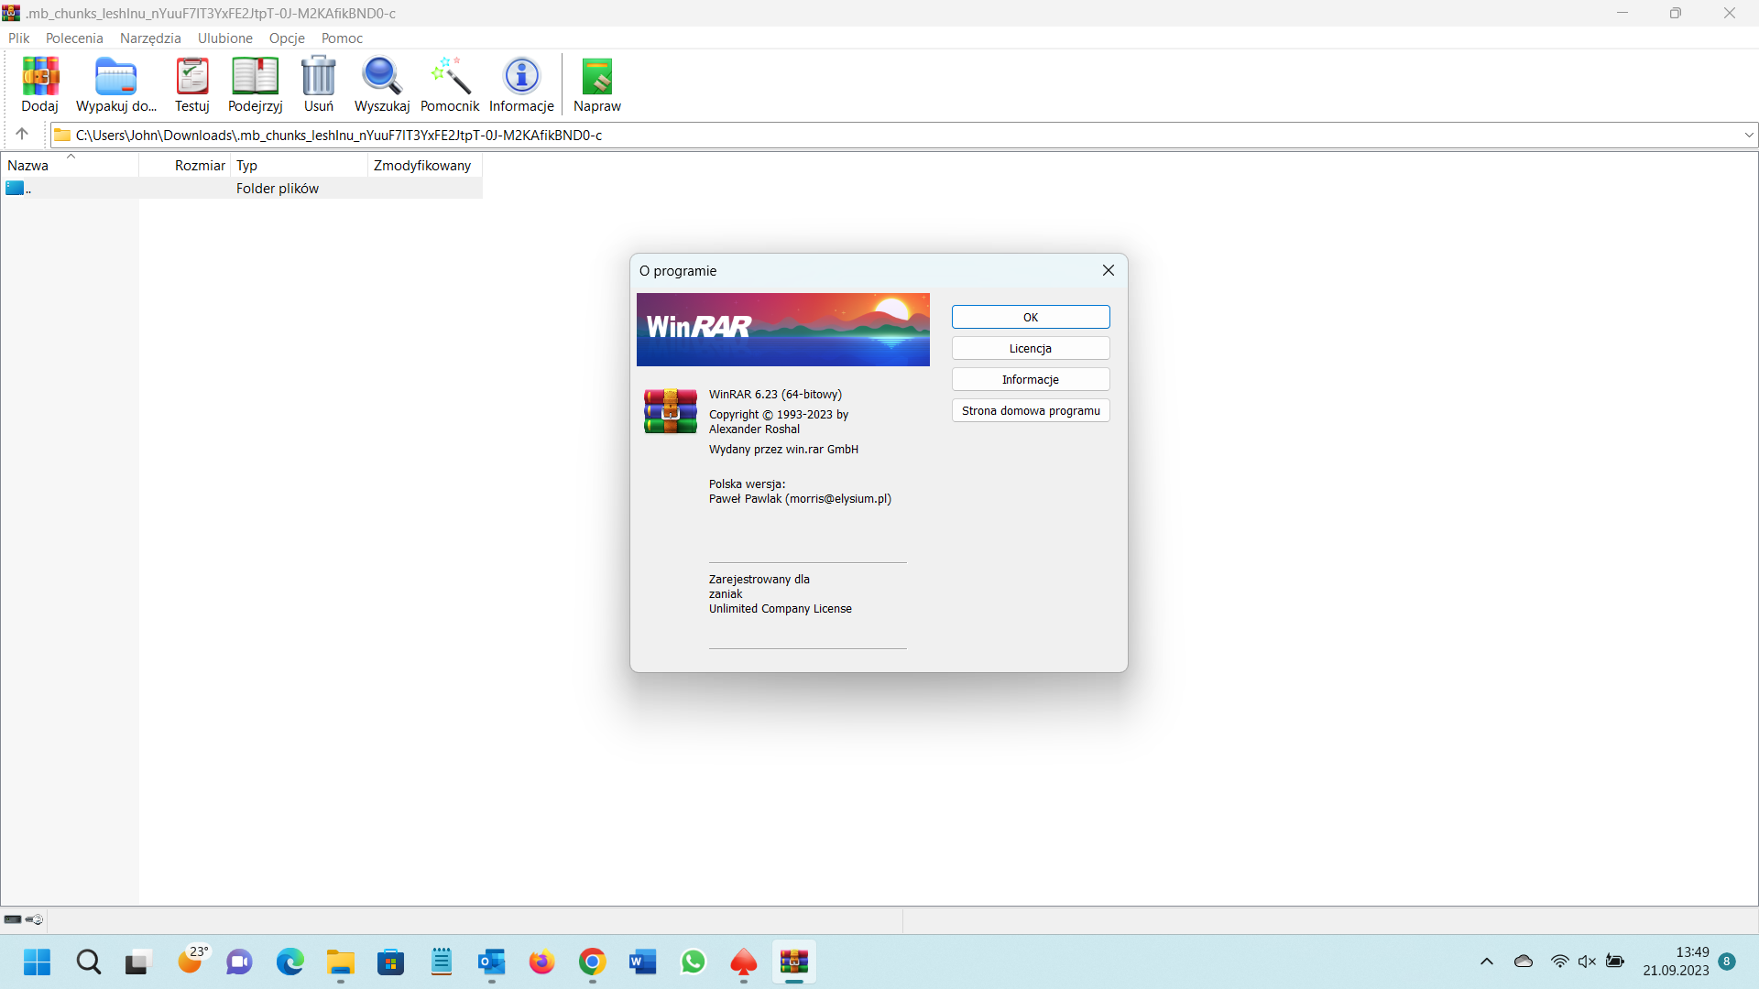Click the battery tray icon
1759x989 pixels.
[x=1615, y=962]
